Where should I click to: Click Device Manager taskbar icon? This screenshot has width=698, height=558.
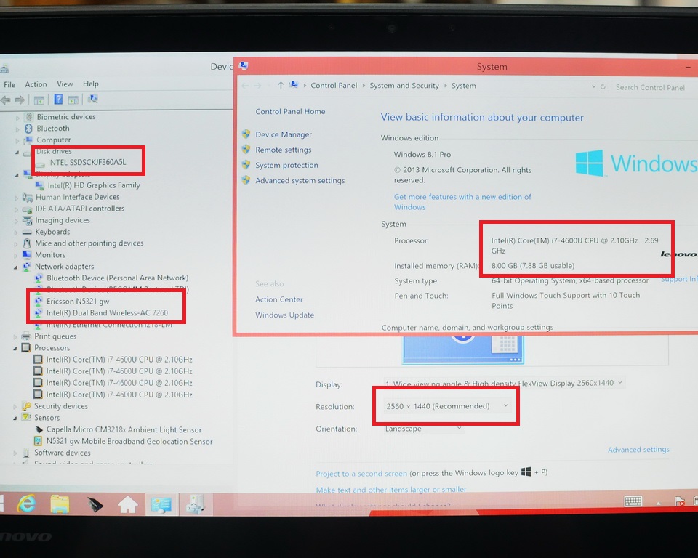[196, 505]
